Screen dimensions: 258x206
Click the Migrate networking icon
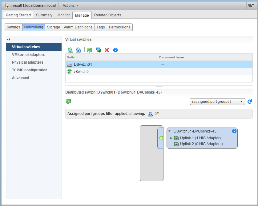(x=98, y=50)
